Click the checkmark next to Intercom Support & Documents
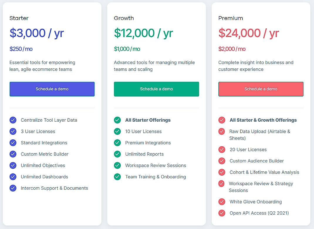 coord(13,188)
